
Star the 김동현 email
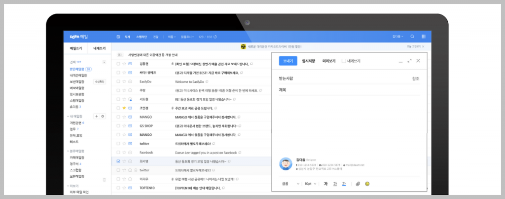(124, 64)
